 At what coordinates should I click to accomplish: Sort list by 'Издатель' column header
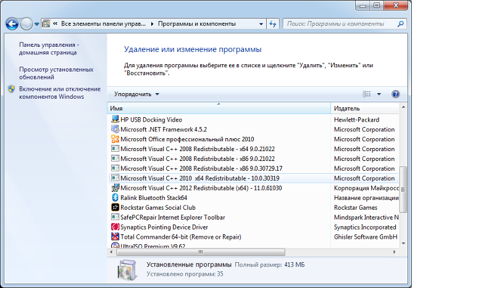pos(365,109)
